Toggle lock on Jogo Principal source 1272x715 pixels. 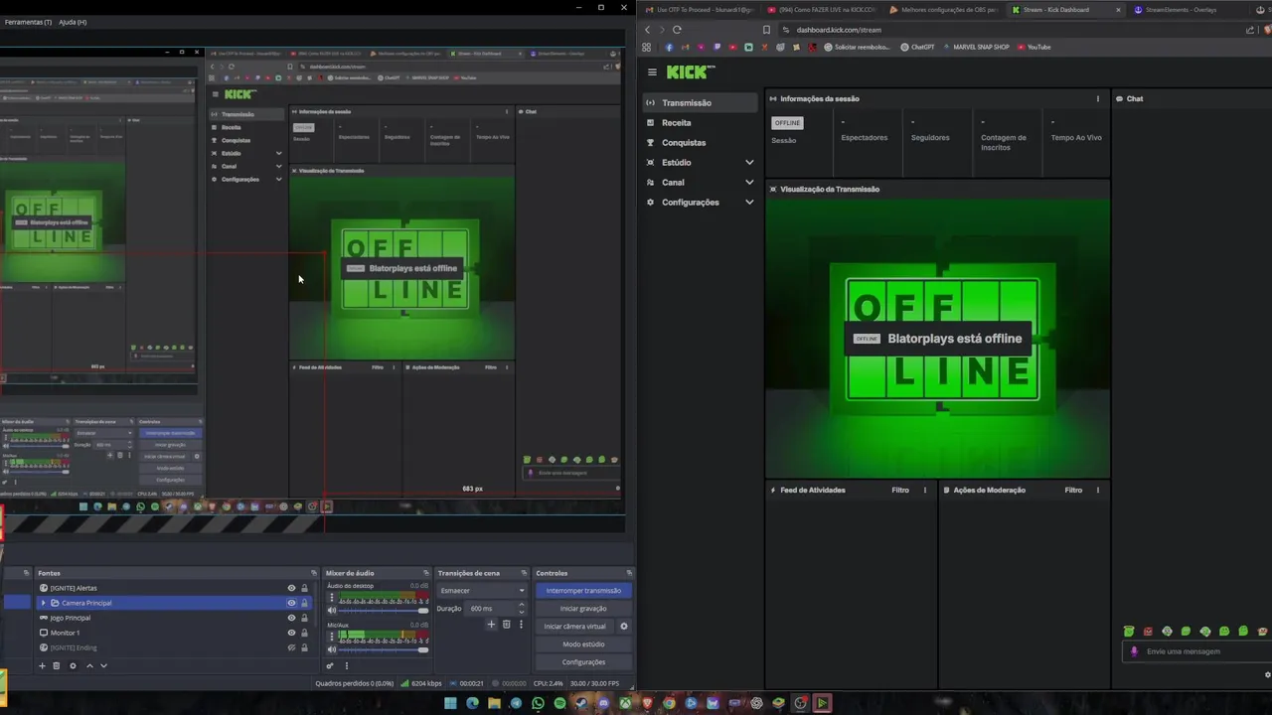pyautogui.click(x=304, y=618)
